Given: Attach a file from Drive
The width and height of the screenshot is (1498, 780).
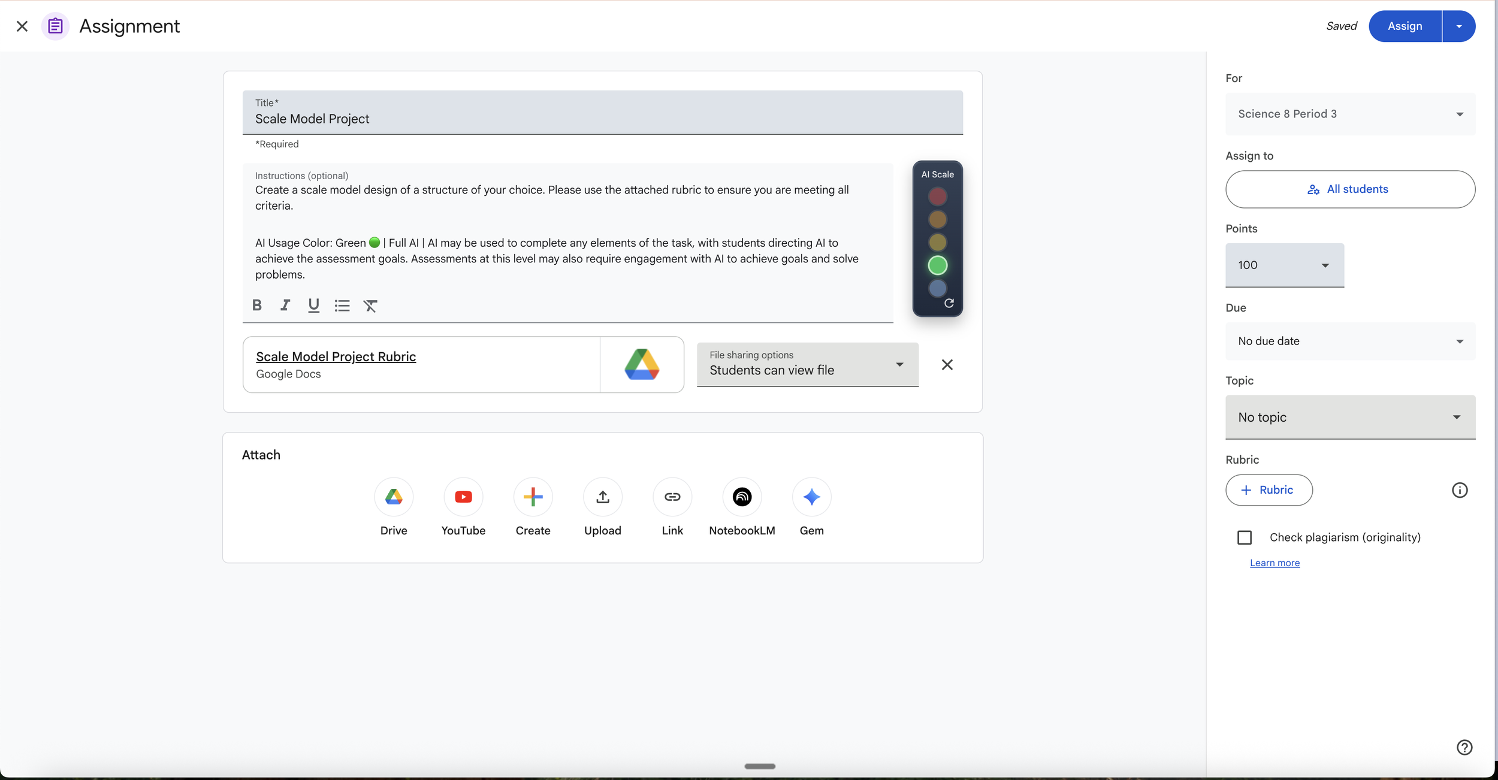Looking at the screenshot, I should click(394, 497).
